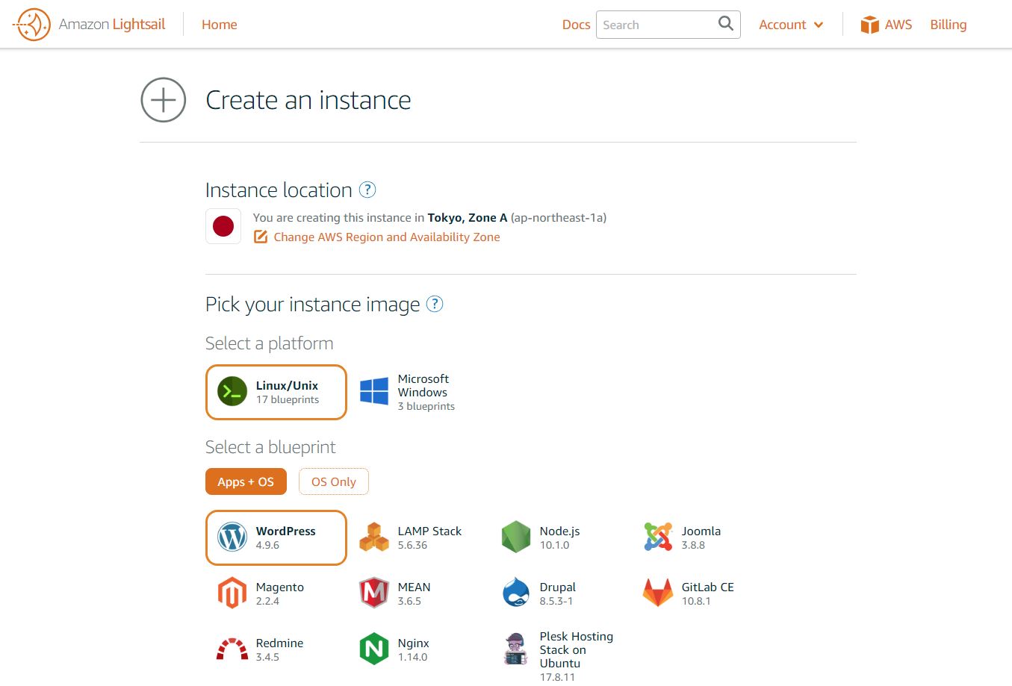The height and width of the screenshot is (686, 1012).
Task: Click the Amazon Lightsail brand text
Action: (112, 25)
